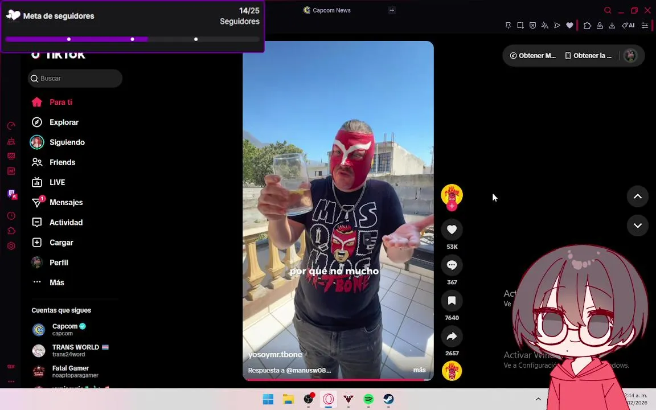
Task: Open Spotify from taskbar
Action: point(368,399)
